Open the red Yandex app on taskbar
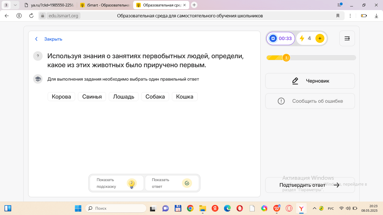Viewport: 383px width, 215px height. 215,208
